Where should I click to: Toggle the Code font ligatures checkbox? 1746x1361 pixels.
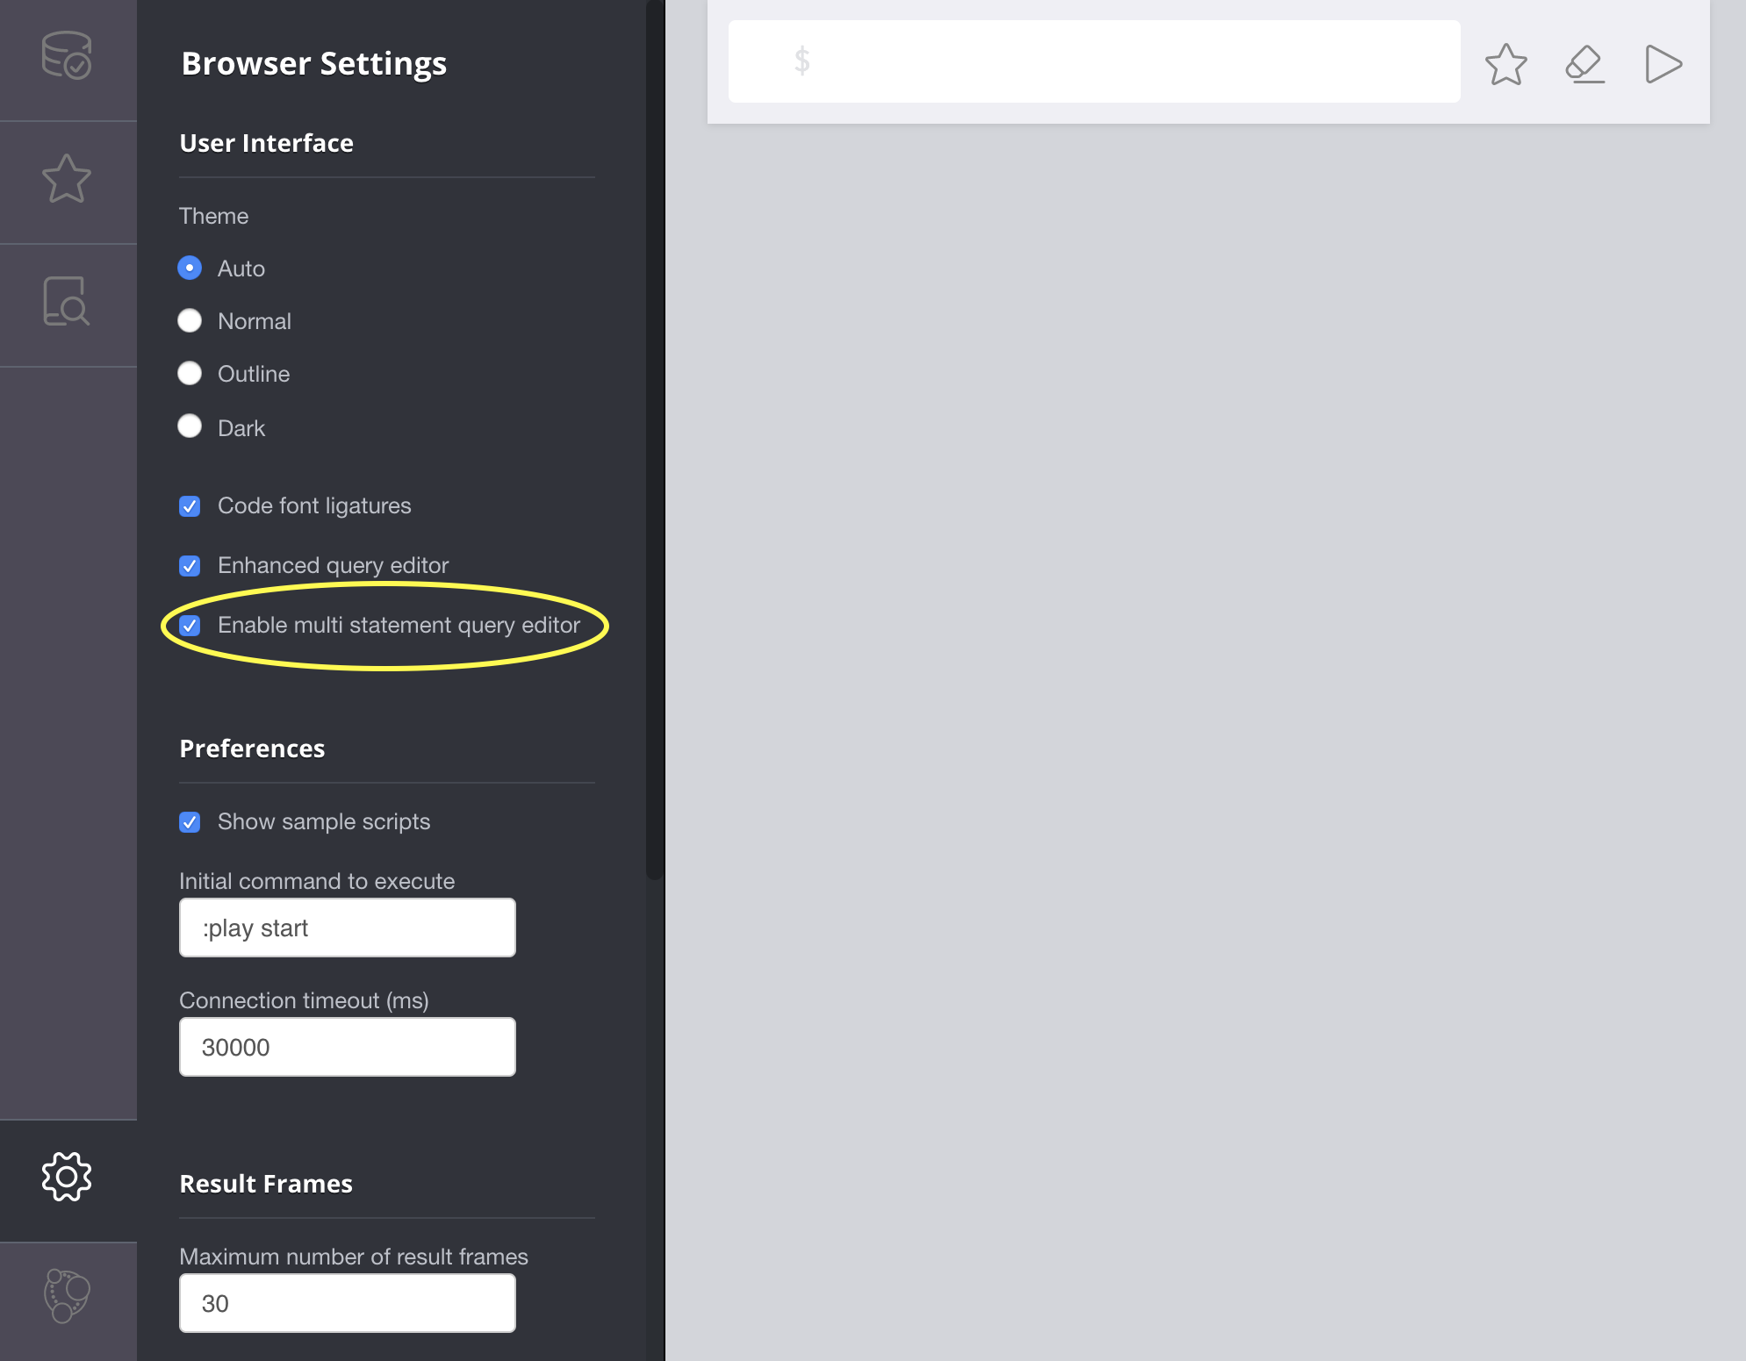pyautogui.click(x=191, y=505)
